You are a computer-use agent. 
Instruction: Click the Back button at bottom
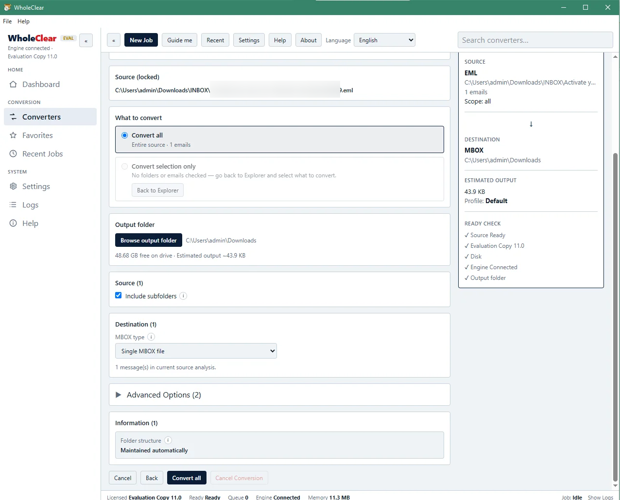coord(152,478)
